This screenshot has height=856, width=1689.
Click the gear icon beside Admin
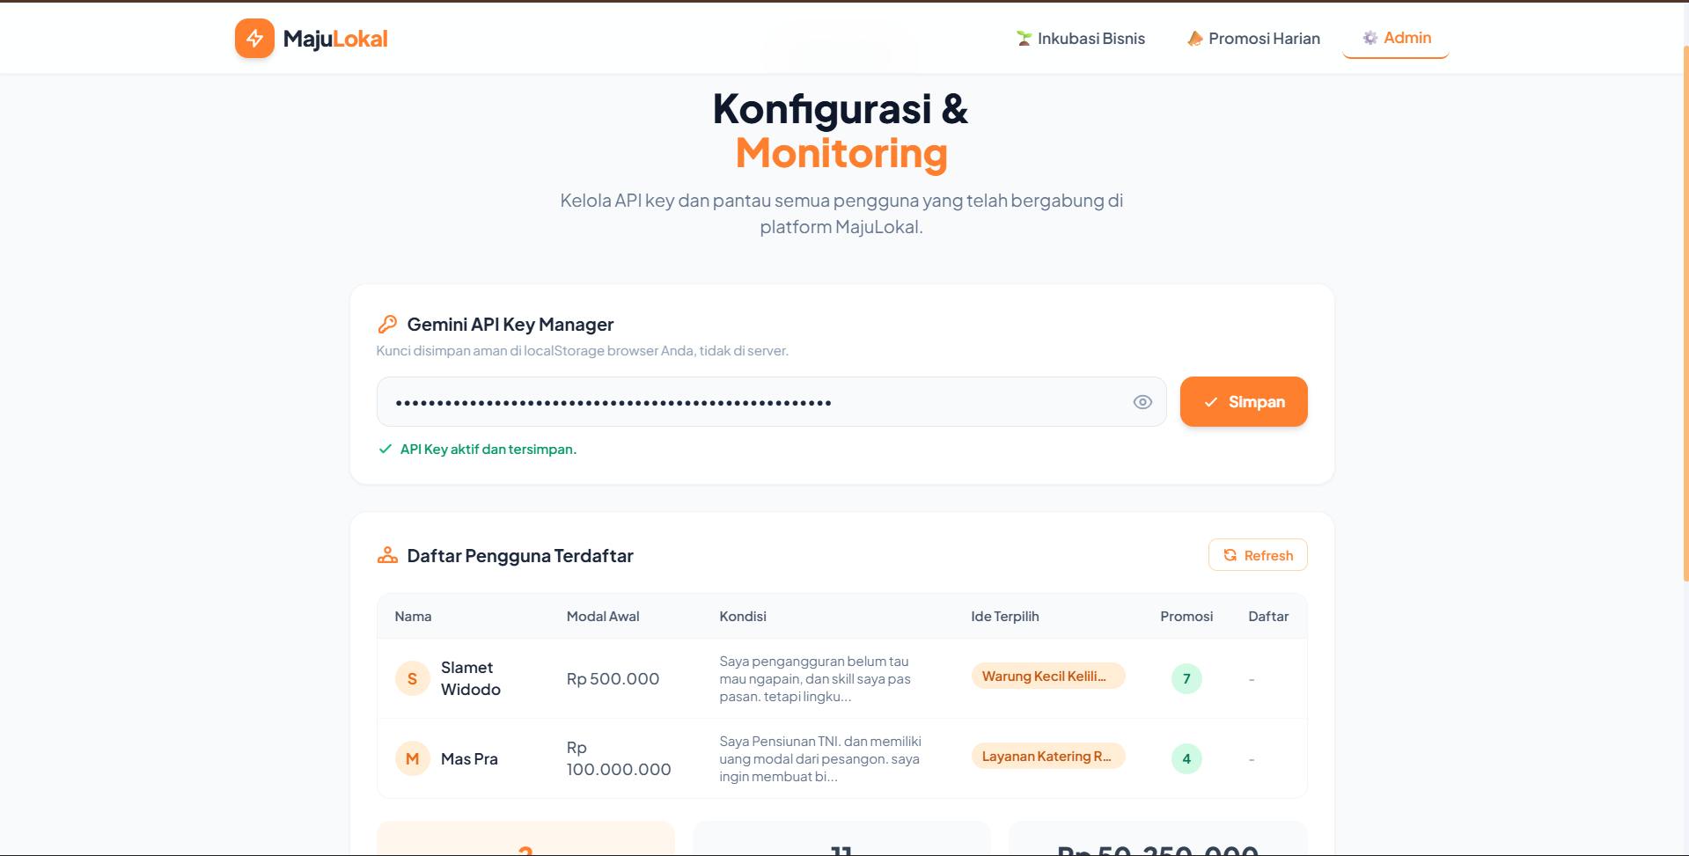coord(1370,38)
